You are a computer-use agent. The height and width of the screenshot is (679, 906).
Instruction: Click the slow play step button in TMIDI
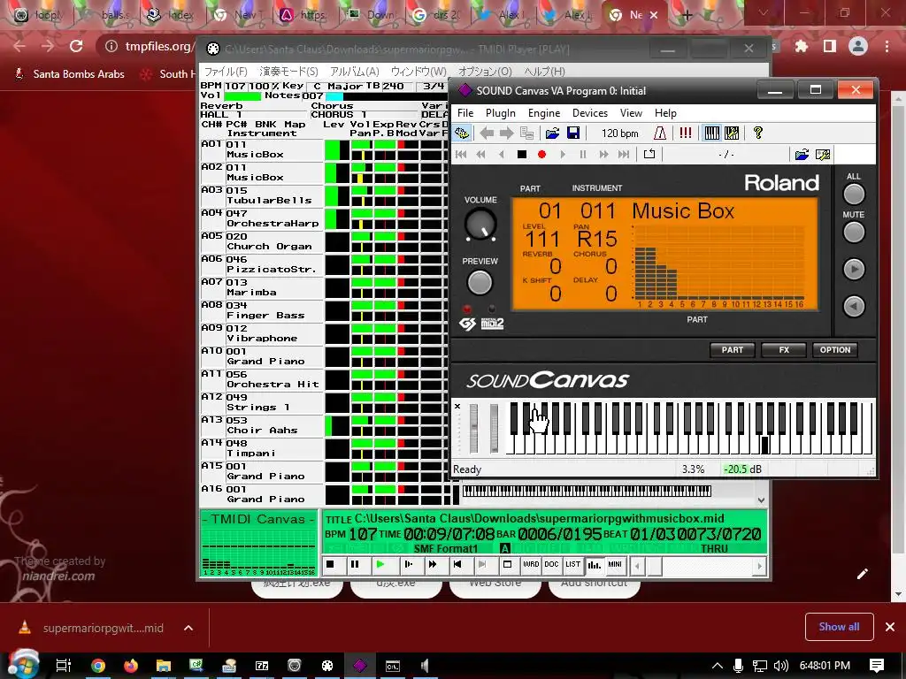(x=408, y=564)
